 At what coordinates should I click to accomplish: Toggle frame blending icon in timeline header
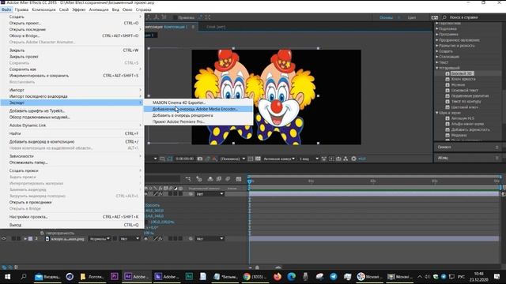tap(219, 179)
